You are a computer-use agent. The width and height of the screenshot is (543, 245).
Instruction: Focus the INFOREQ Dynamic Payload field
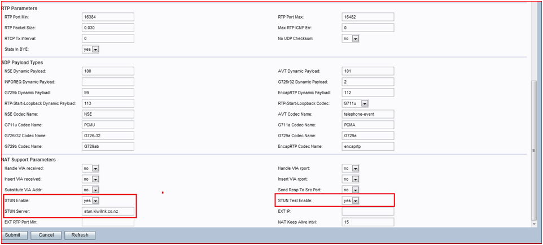(108, 82)
